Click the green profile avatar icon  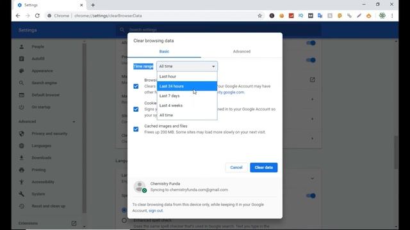pos(382,15)
